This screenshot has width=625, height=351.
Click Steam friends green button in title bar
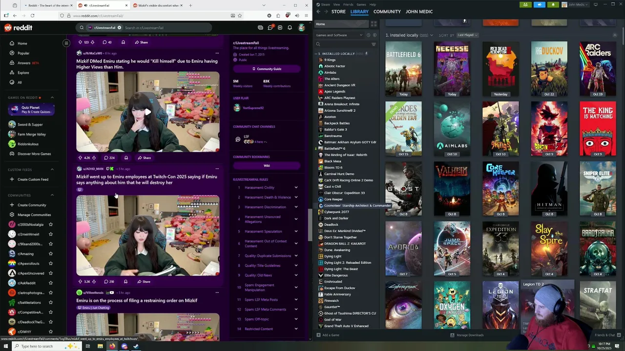tap(525, 4)
